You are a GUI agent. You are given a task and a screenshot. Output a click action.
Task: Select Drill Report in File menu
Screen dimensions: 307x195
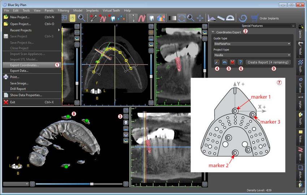click(32, 89)
